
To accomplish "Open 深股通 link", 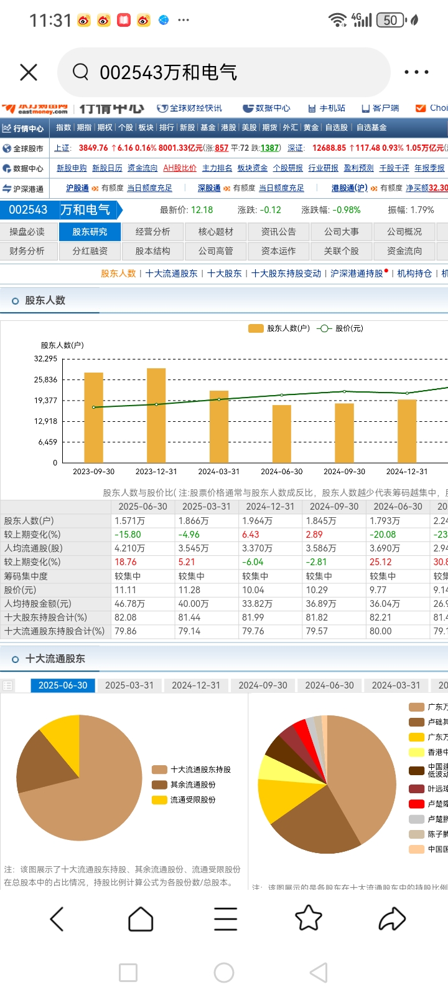I will click(x=209, y=188).
